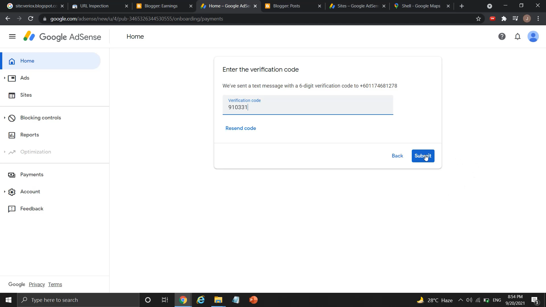Click the Back button
Viewport: 546px width, 307px height.
coord(397,155)
